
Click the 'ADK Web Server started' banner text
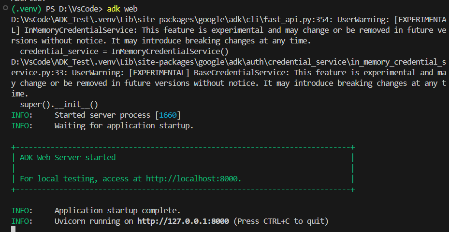click(x=68, y=157)
